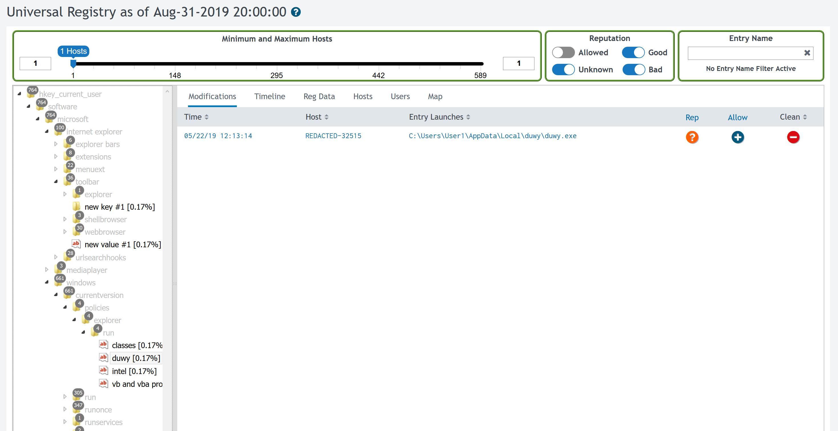Open the duwy.exe entry launch path link

492,136
